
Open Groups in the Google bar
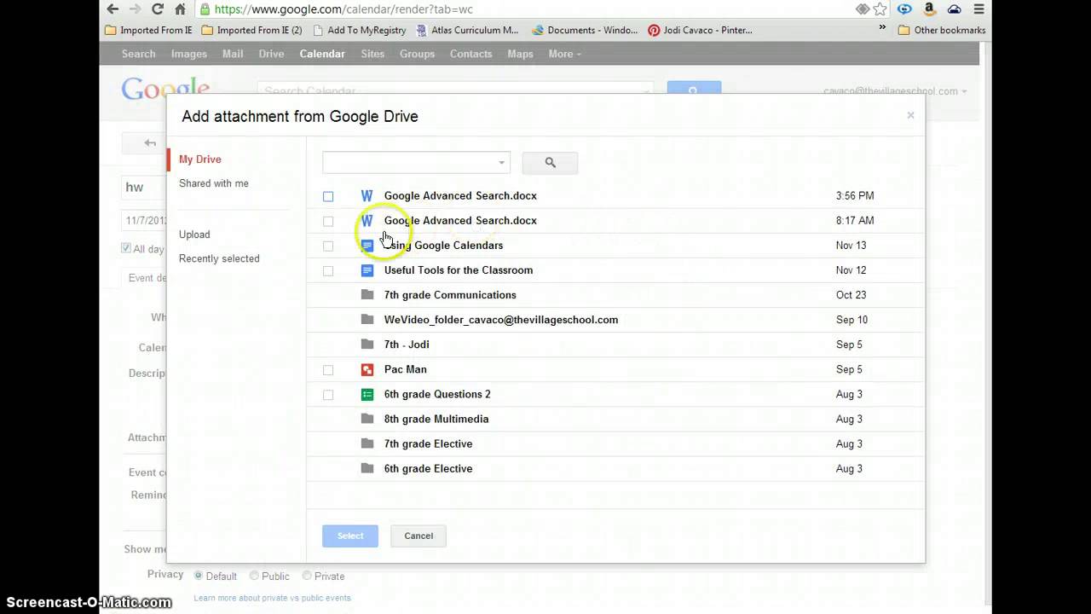(417, 54)
